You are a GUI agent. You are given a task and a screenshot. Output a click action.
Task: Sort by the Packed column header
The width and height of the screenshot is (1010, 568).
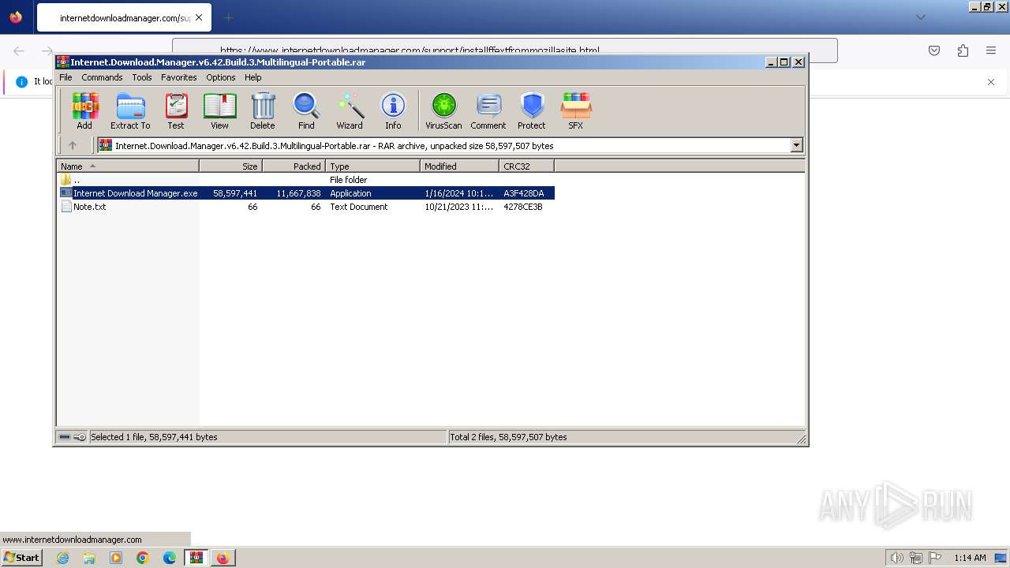coord(294,166)
